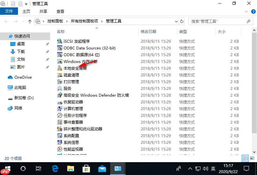Switch to large icons view layout
Image resolution: width=257 pixels, height=175 pixels.
pos(252,158)
